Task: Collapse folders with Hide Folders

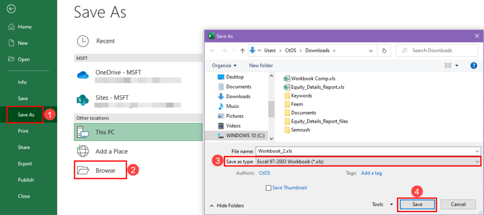Action: 226,206
